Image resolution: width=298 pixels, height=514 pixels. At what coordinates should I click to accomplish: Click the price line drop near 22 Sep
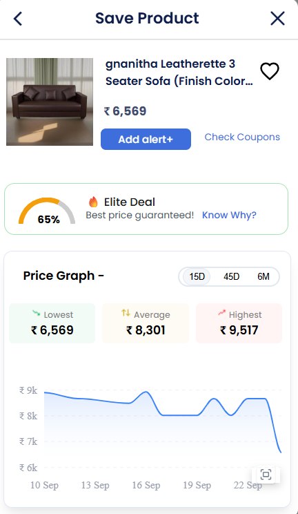(x=275, y=426)
